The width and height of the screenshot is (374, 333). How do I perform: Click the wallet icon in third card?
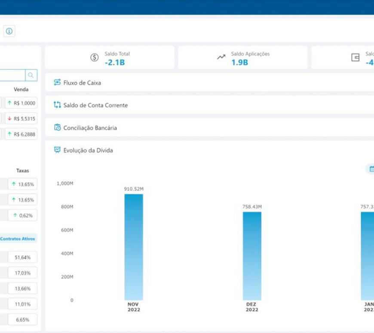(356, 58)
